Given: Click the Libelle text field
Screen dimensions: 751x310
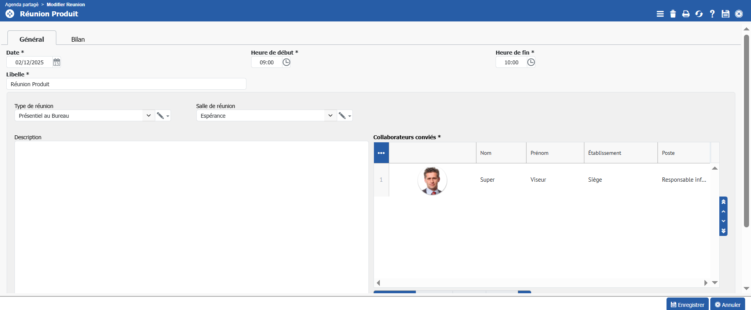Looking at the screenshot, I should tap(126, 84).
